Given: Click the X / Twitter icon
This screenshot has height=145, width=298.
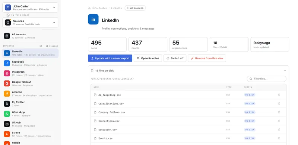Looking at the screenshot, I should pos(7,103).
